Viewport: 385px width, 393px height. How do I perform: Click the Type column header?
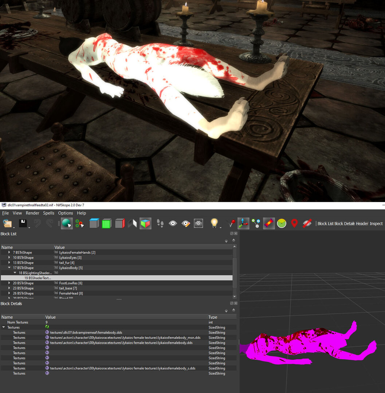213,317
